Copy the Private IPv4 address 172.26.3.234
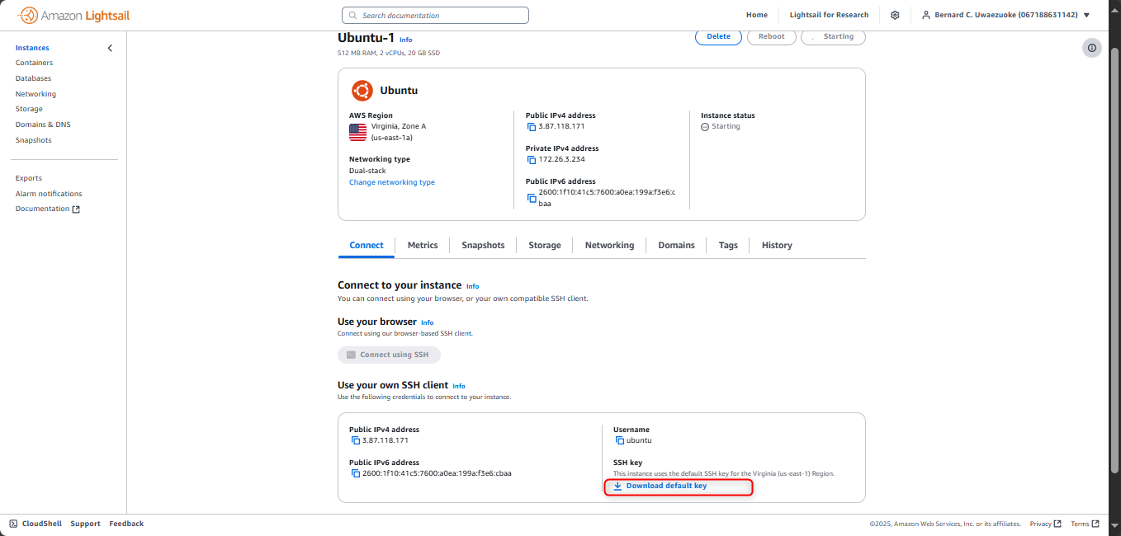 (x=532, y=159)
